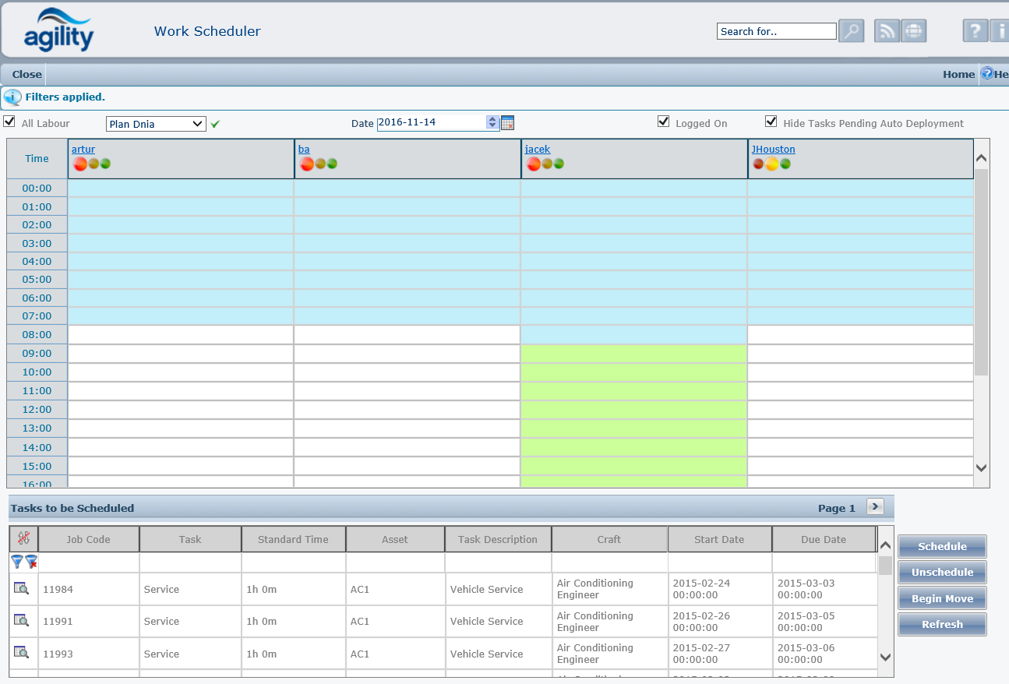This screenshot has height=684, width=1009.
Task: Go to Home in menu bar
Action: (x=958, y=74)
